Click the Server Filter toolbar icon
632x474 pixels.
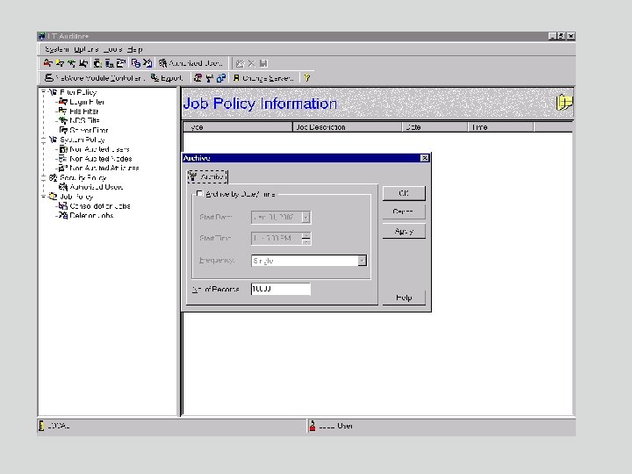click(83, 63)
